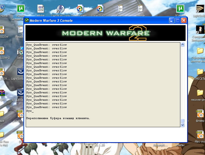Select the David Guett media file icon
The image size is (205, 155).
pyautogui.click(x=80, y=9)
